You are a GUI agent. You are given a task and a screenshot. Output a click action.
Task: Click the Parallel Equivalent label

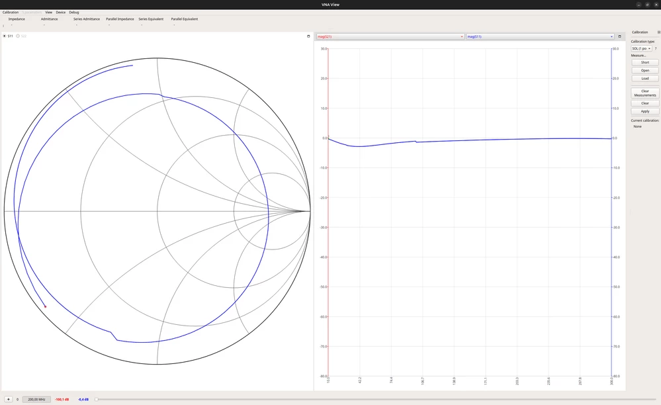click(184, 19)
